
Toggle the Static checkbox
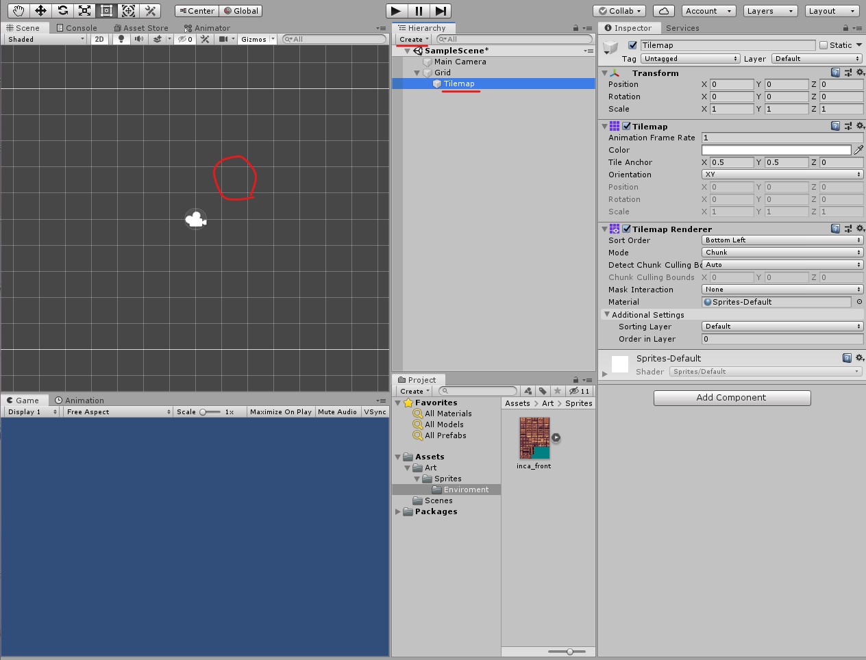pyautogui.click(x=824, y=45)
